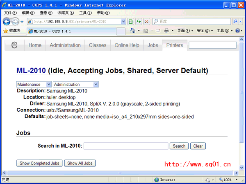Image resolution: width=246 pixels, height=184 pixels.
Task: Click vertical scrollbar up arrow
Action: coord(241,39)
